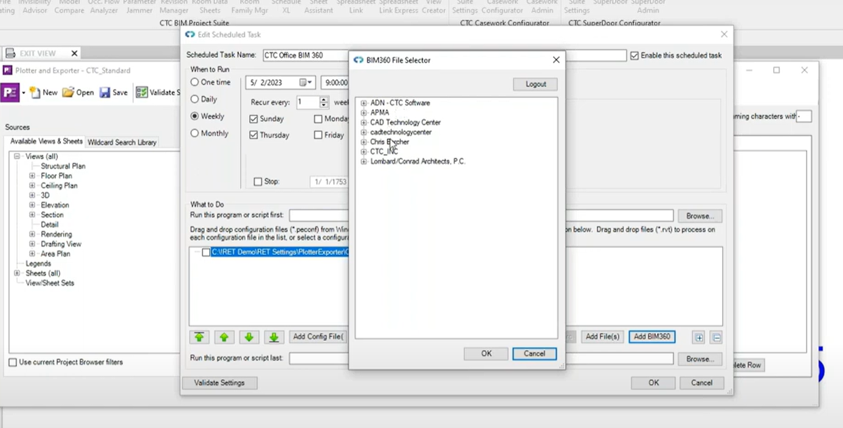The height and width of the screenshot is (428, 843).
Task: Select the Monthly radio button
Action: coord(194,133)
